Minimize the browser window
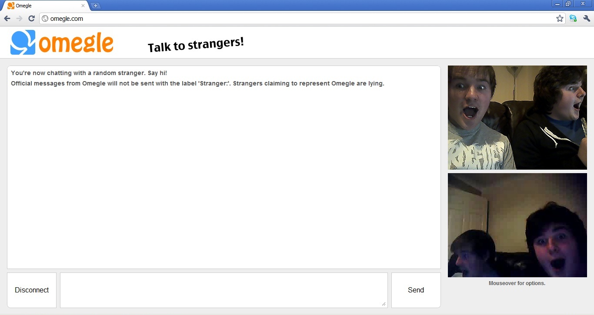The image size is (594, 315). [557, 4]
